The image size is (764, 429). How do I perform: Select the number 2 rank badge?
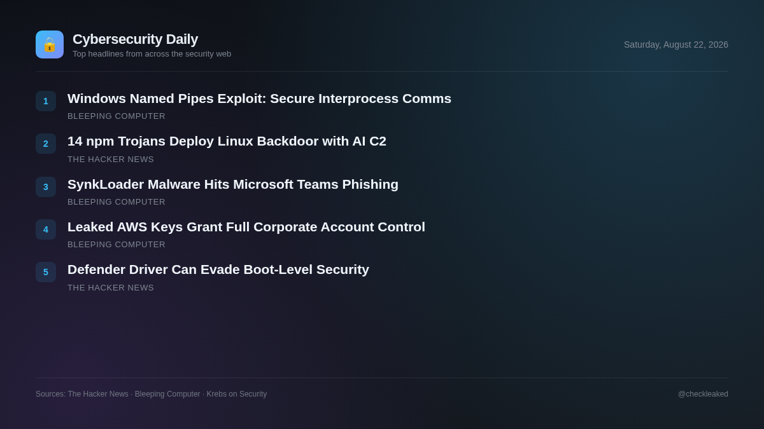(46, 144)
